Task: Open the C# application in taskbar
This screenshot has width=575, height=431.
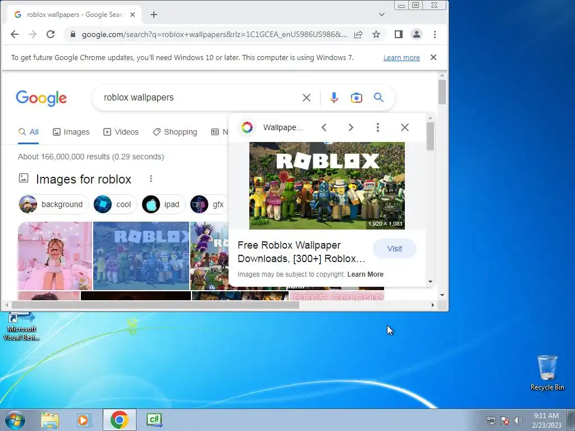Action: pyautogui.click(x=154, y=420)
